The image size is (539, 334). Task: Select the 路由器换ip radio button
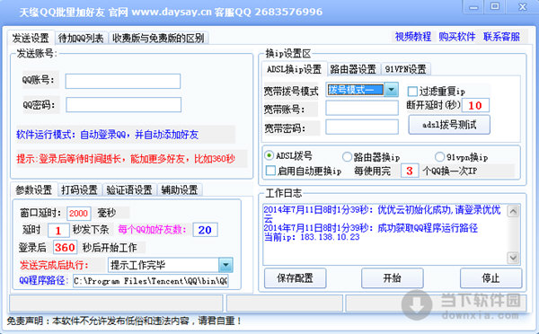(x=347, y=157)
